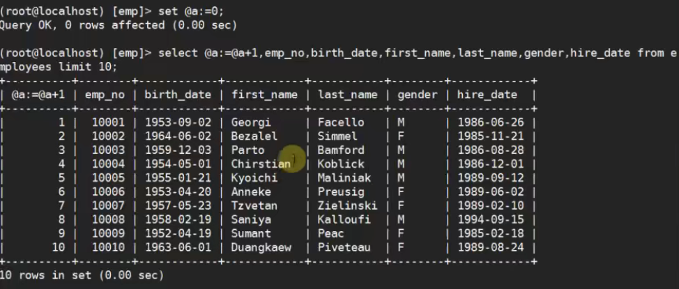Click first name 'Duangkaew'
679x289 pixels.
click(261, 248)
